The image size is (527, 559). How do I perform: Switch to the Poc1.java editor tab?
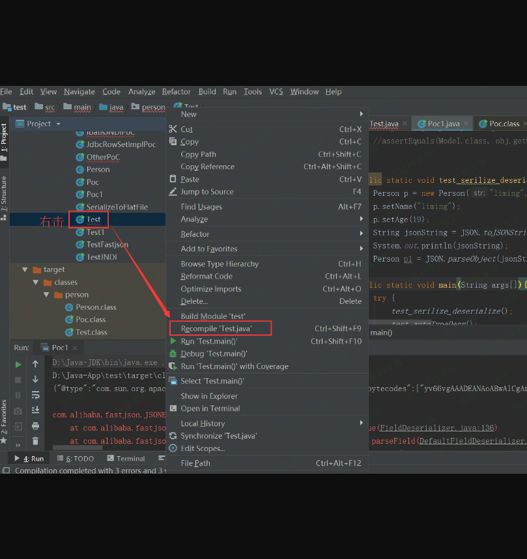click(x=443, y=124)
